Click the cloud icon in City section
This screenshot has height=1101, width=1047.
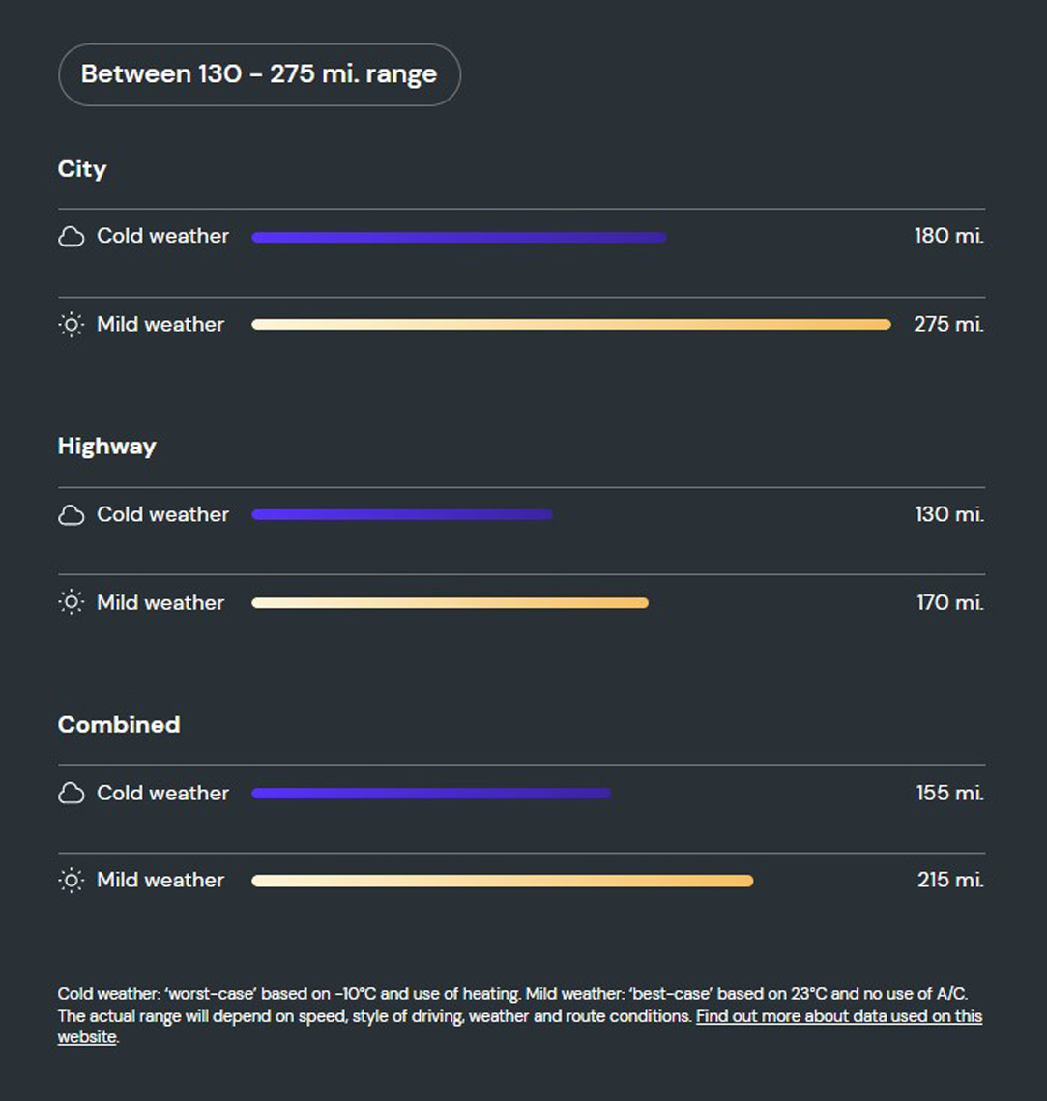point(71,237)
